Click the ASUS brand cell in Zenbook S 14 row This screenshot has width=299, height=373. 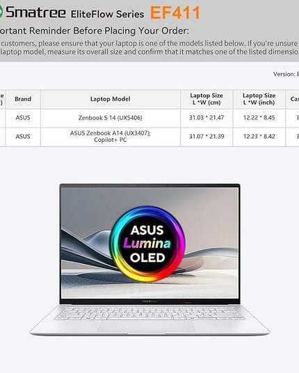pyautogui.click(x=23, y=118)
